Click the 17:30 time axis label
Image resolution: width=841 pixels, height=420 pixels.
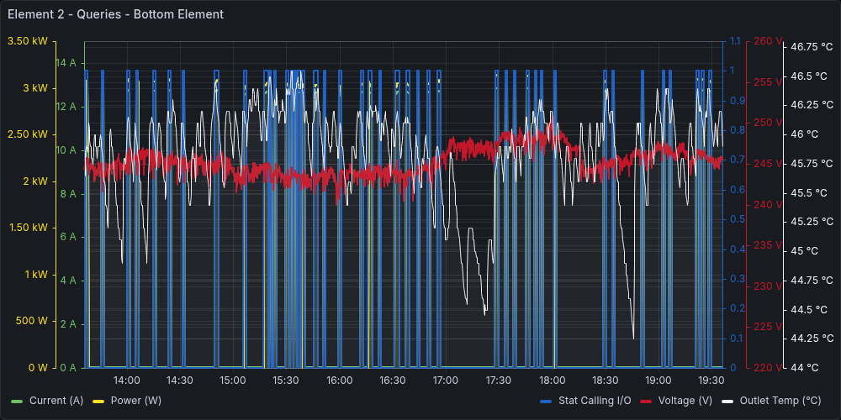click(x=499, y=381)
